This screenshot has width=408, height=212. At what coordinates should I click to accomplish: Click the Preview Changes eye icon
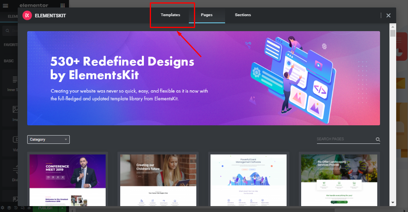(29, 208)
